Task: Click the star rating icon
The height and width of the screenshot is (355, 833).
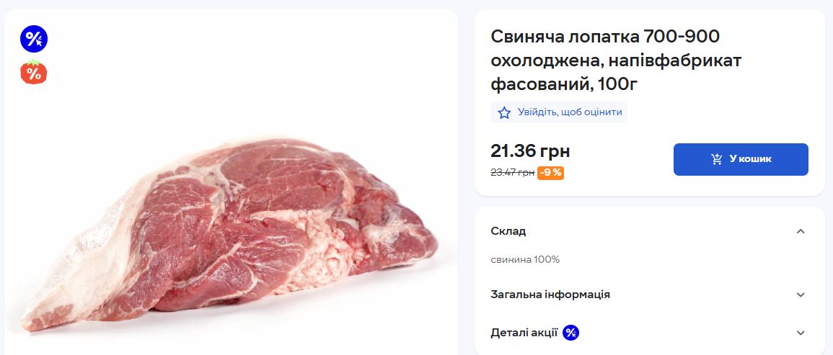Action: (x=504, y=112)
